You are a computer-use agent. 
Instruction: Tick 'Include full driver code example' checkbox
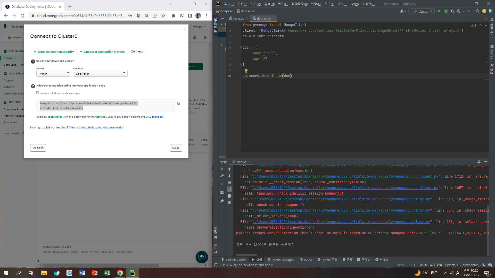38,93
